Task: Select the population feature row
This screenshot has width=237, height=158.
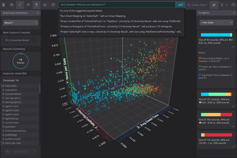Action: point(20,90)
